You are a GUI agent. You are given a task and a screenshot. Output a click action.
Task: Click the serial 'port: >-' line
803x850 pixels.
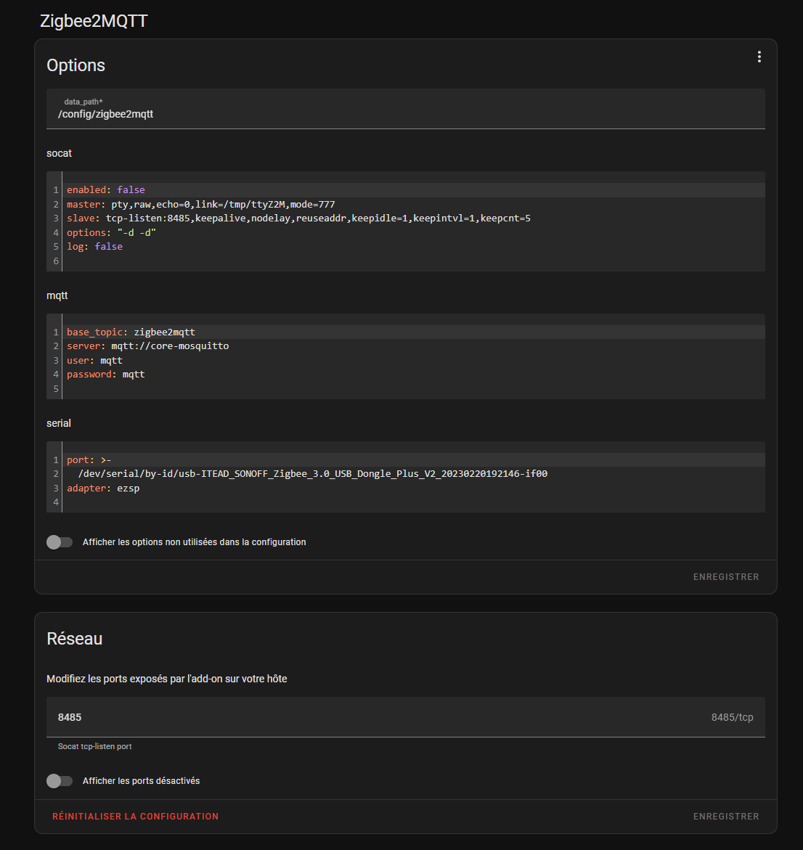pos(89,460)
